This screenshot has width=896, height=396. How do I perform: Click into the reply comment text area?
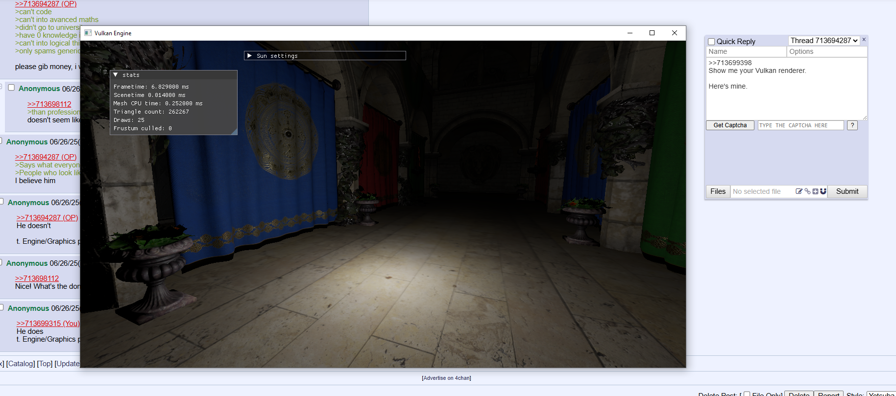click(786, 89)
